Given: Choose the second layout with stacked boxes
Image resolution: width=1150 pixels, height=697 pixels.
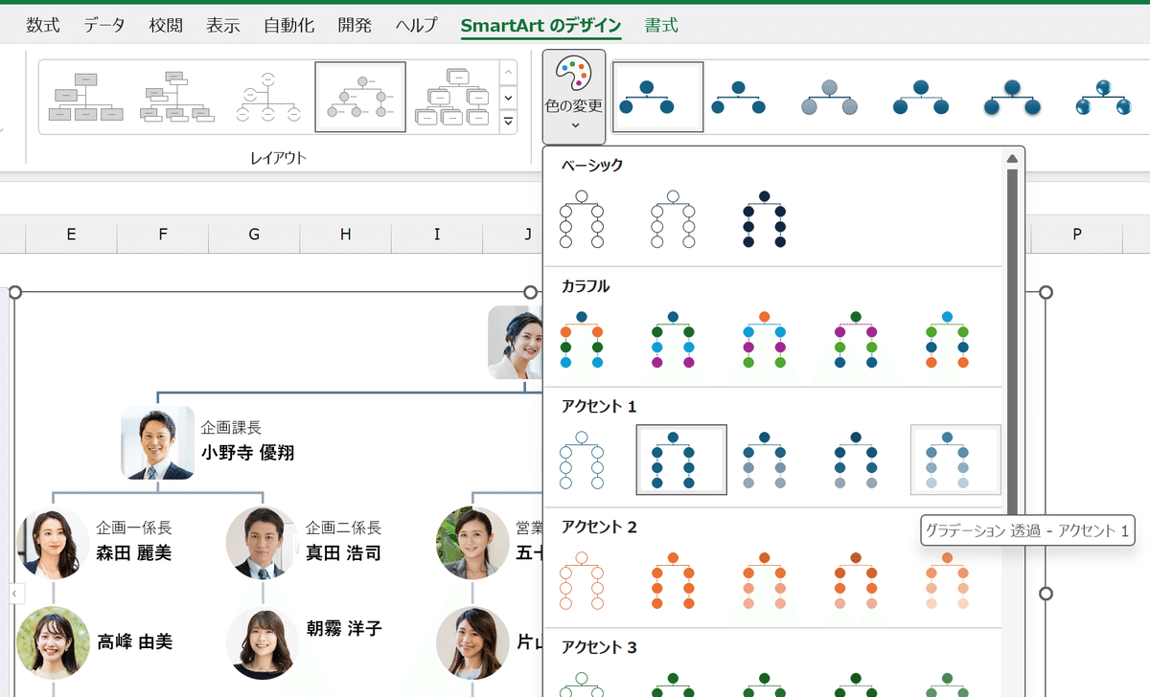Looking at the screenshot, I should 177,97.
